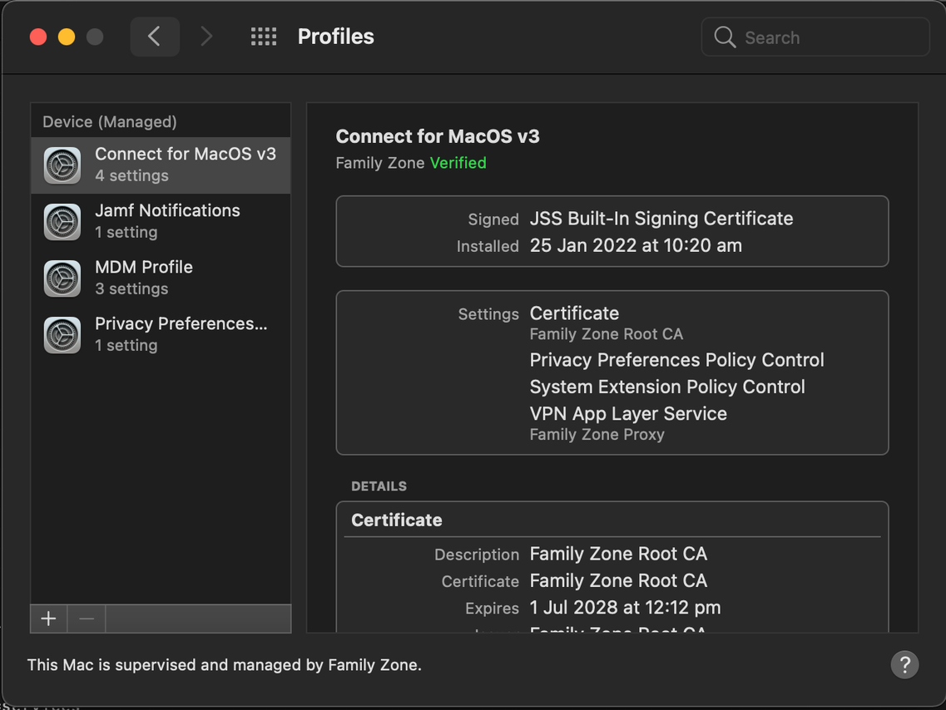Screen dimensions: 946x710
Task: Select Connect for MacOS v3 profile icon
Action: [x=62, y=165]
